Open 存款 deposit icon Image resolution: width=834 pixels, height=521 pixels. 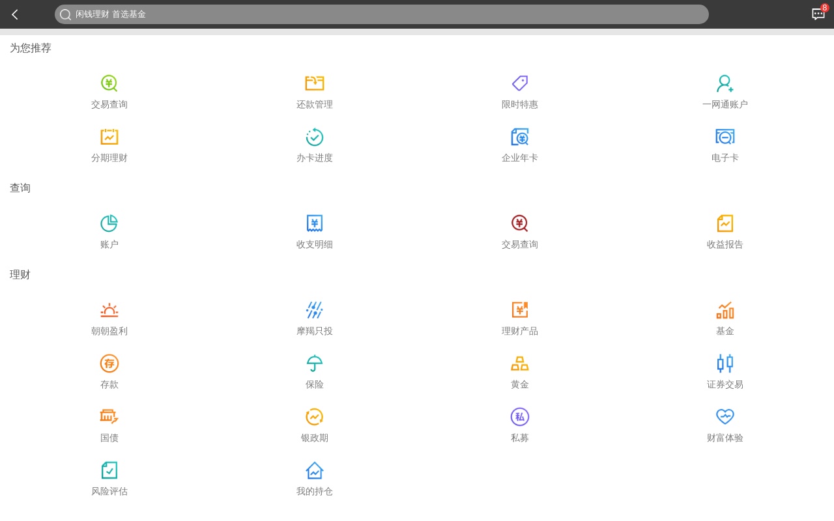109,363
